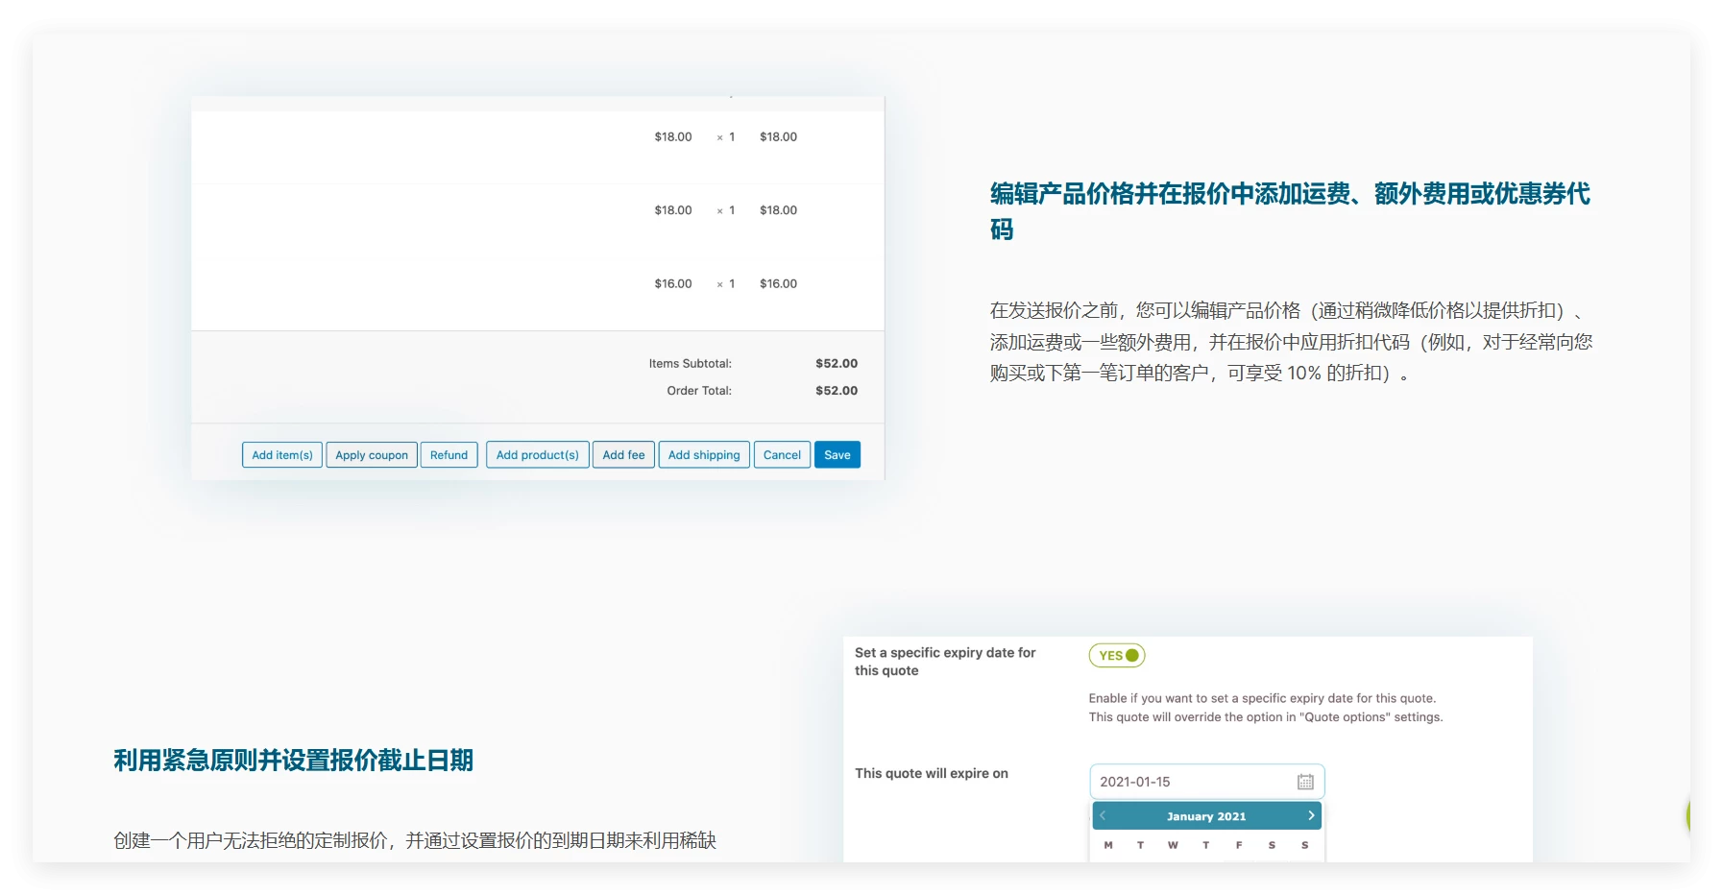
Task: Click the Apply coupon button
Action: point(372,455)
